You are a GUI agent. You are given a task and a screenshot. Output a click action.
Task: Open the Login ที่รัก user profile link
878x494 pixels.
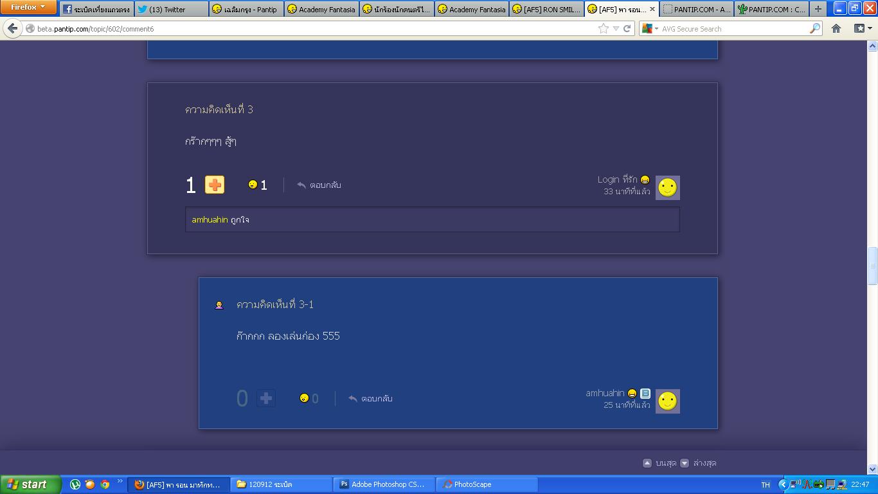[x=617, y=179]
